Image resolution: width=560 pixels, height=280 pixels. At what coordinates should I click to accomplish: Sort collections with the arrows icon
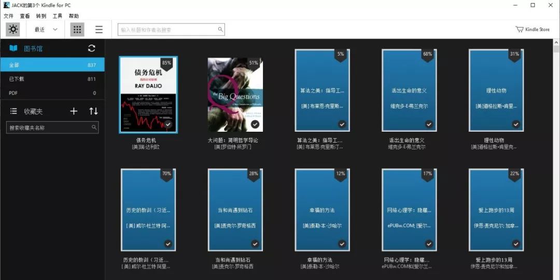(x=93, y=111)
